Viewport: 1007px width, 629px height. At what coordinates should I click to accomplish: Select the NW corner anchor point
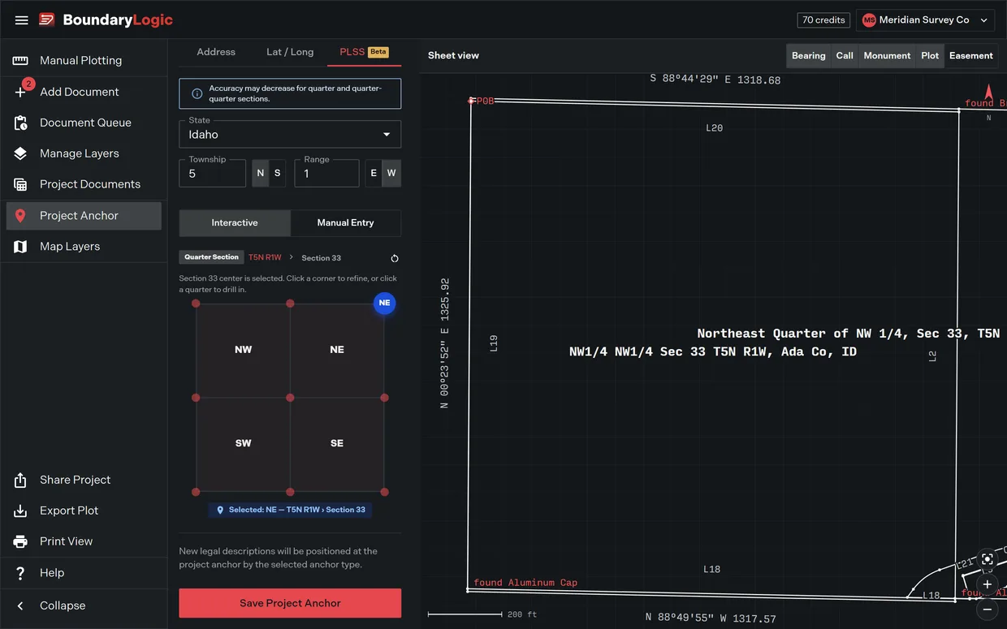click(196, 304)
